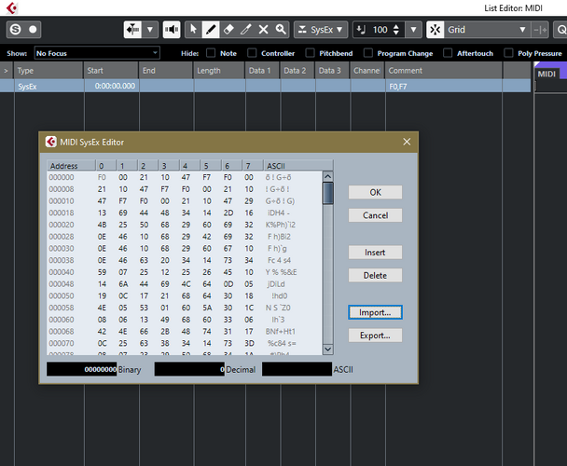Click the Export... button

(x=375, y=336)
